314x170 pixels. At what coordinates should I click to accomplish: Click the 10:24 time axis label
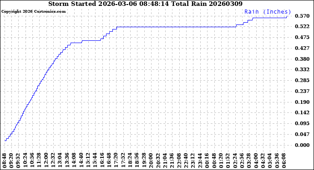tap(25, 160)
